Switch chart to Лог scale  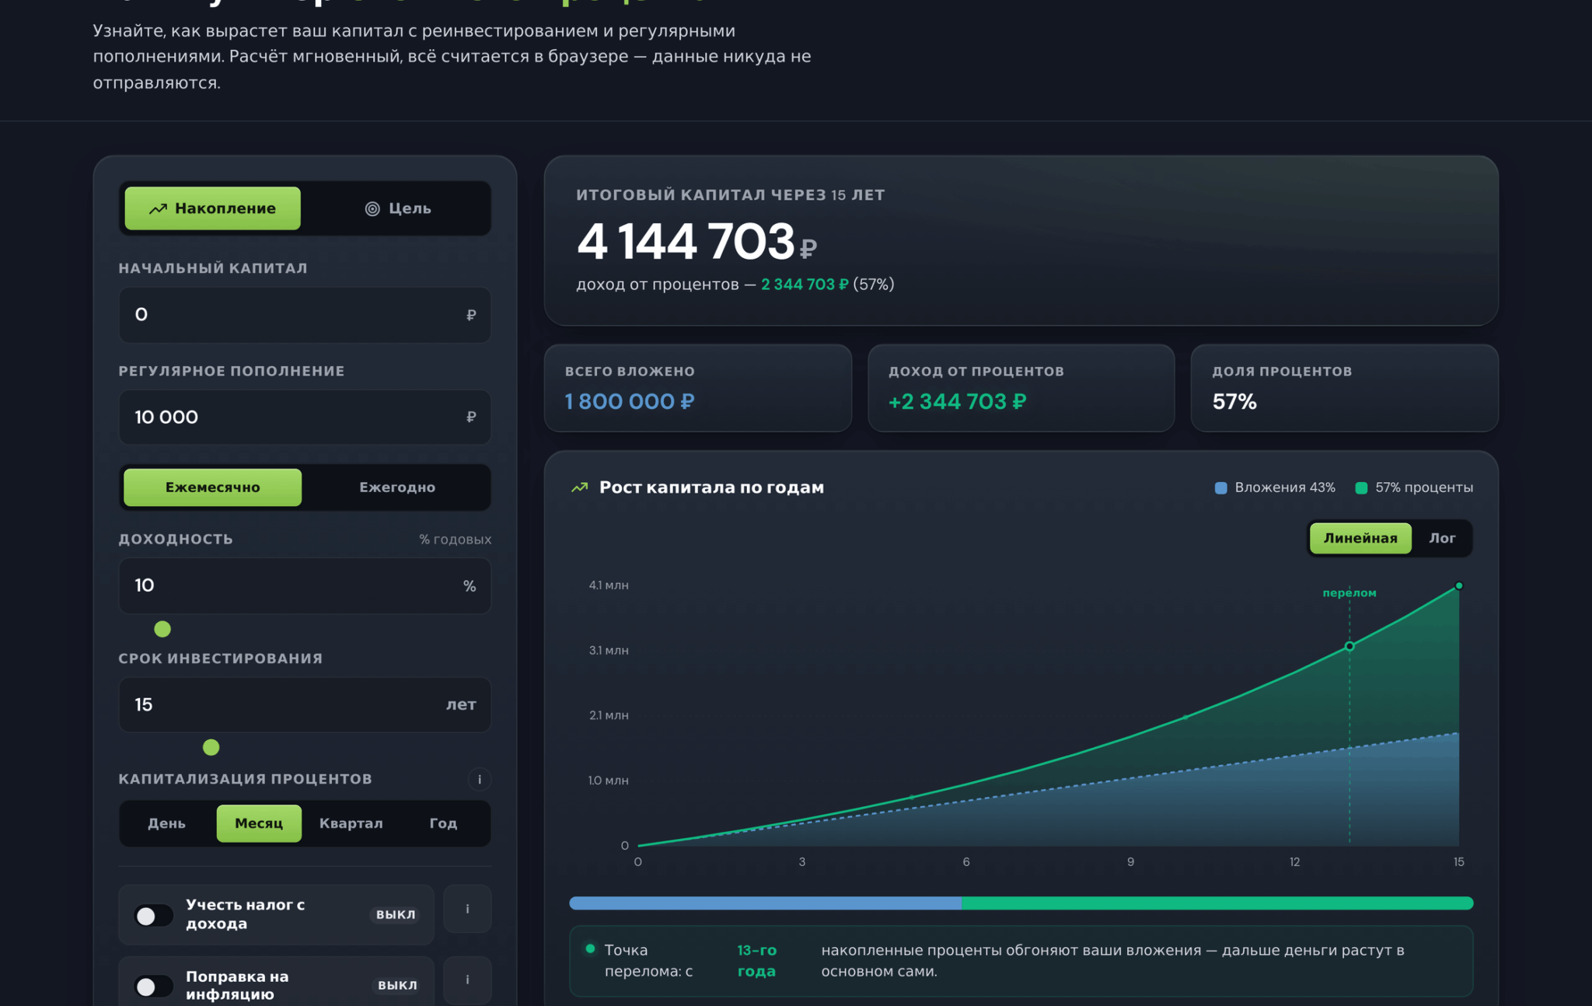(x=1442, y=538)
